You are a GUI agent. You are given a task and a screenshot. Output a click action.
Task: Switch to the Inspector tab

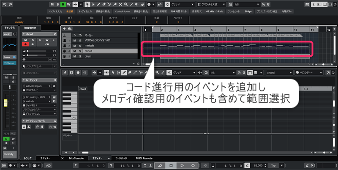pyautogui.click(x=30, y=28)
